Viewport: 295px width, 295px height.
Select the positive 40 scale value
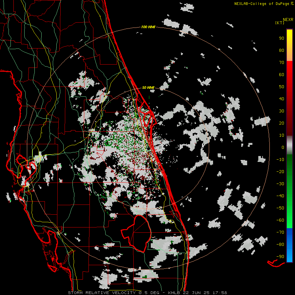282,99
